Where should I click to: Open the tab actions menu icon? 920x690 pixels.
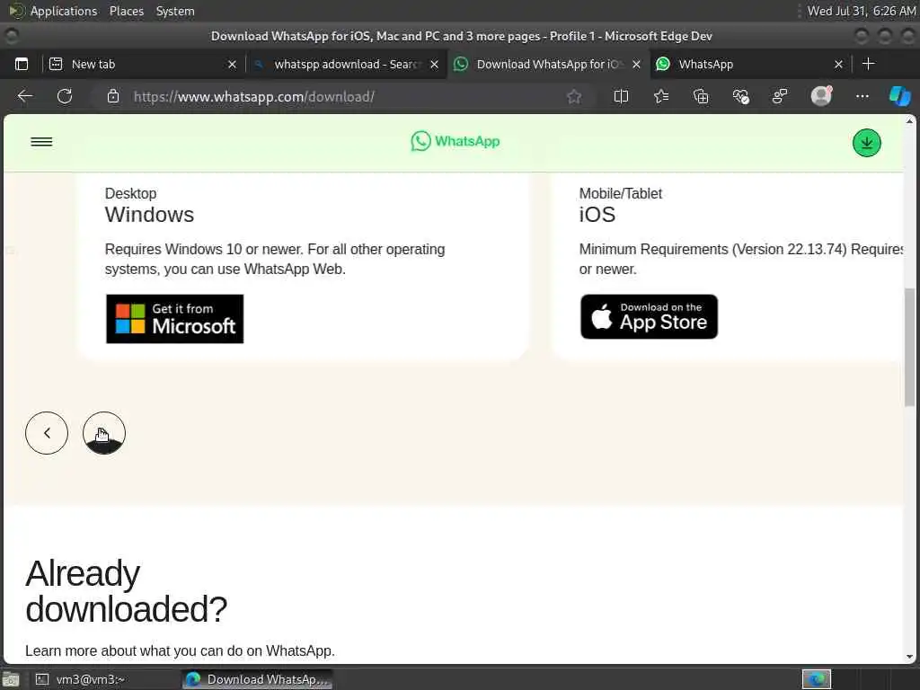22,64
